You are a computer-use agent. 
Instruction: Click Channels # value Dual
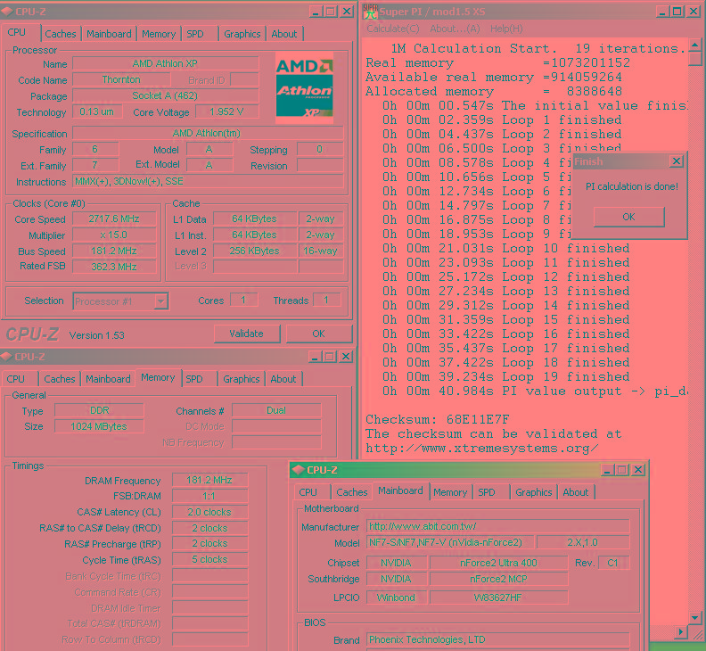coord(276,410)
